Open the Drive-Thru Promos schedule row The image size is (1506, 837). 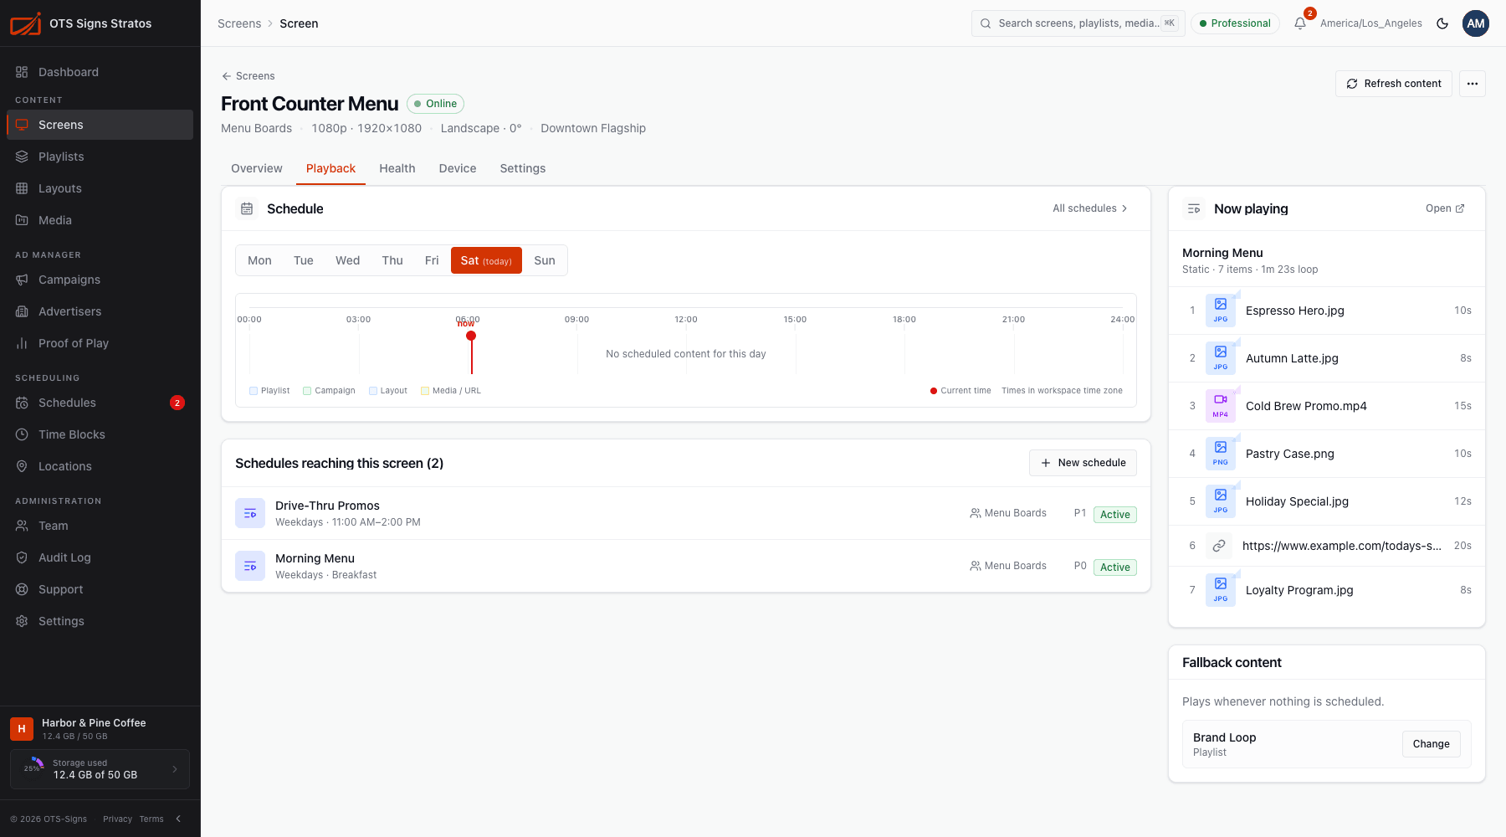coord(686,513)
